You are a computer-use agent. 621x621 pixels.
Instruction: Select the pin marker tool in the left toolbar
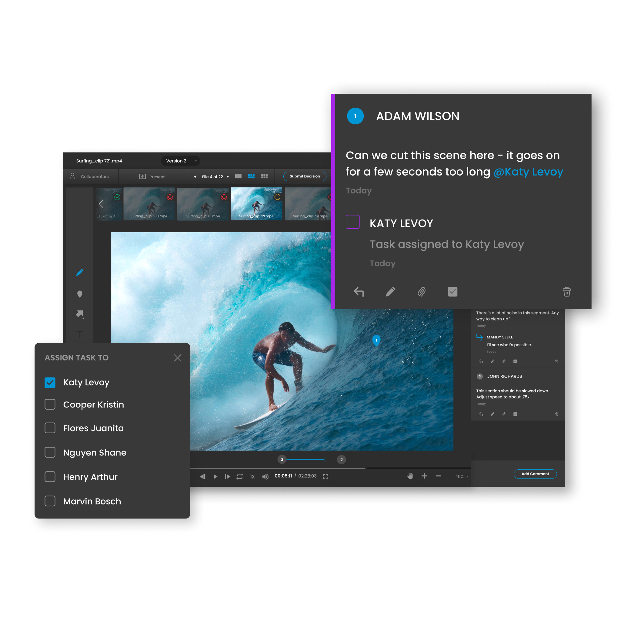[x=80, y=294]
